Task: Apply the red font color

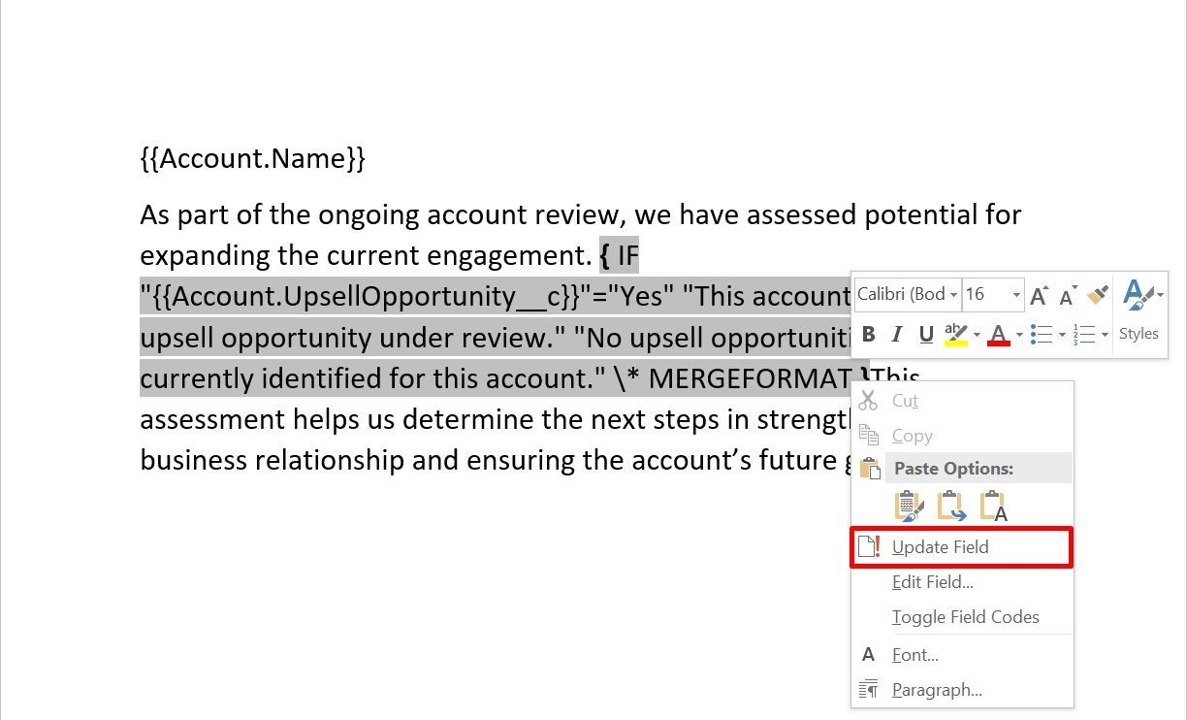Action: tap(999, 335)
